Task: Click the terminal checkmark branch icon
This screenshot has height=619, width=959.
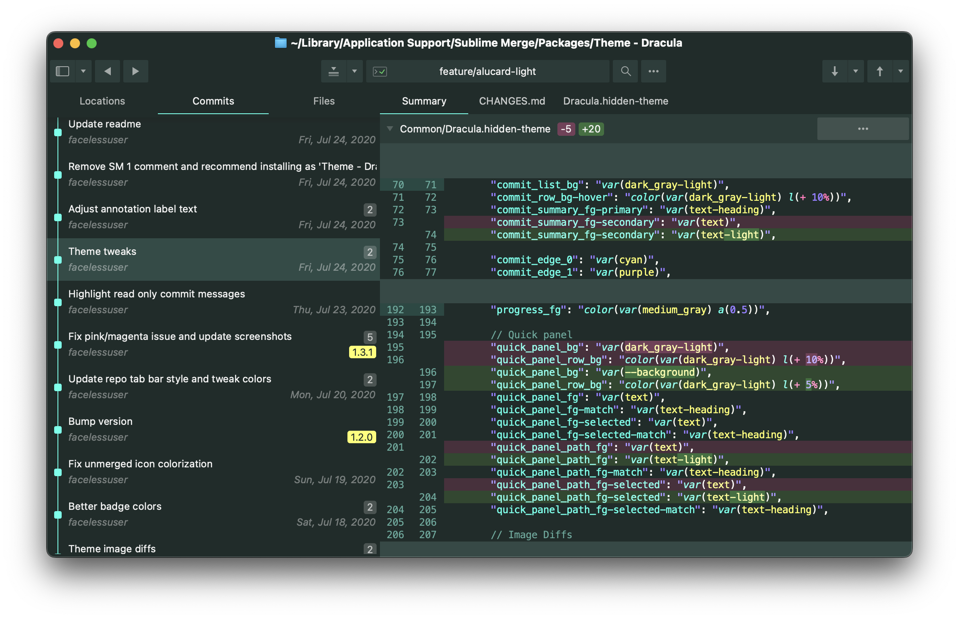Action: (x=380, y=72)
